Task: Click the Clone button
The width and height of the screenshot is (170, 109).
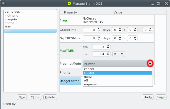Action: click(35, 97)
